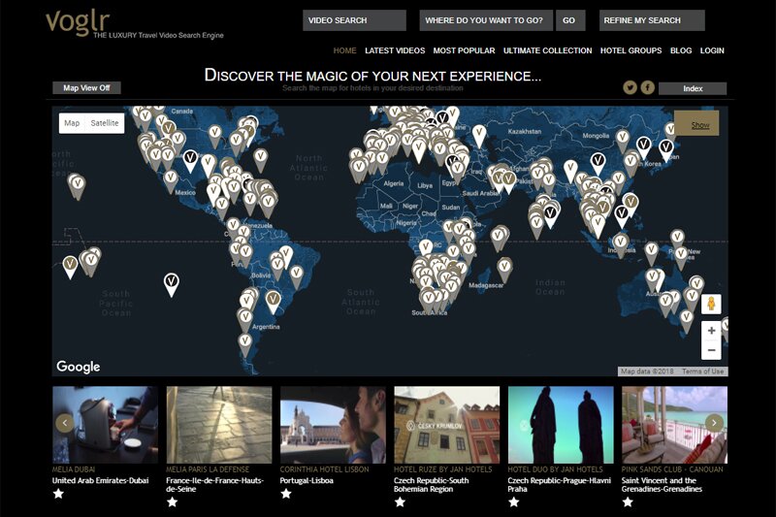Open the Hotel Duo by Jan Hotels link
The height and width of the screenshot is (517, 776).
pyautogui.click(x=555, y=469)
